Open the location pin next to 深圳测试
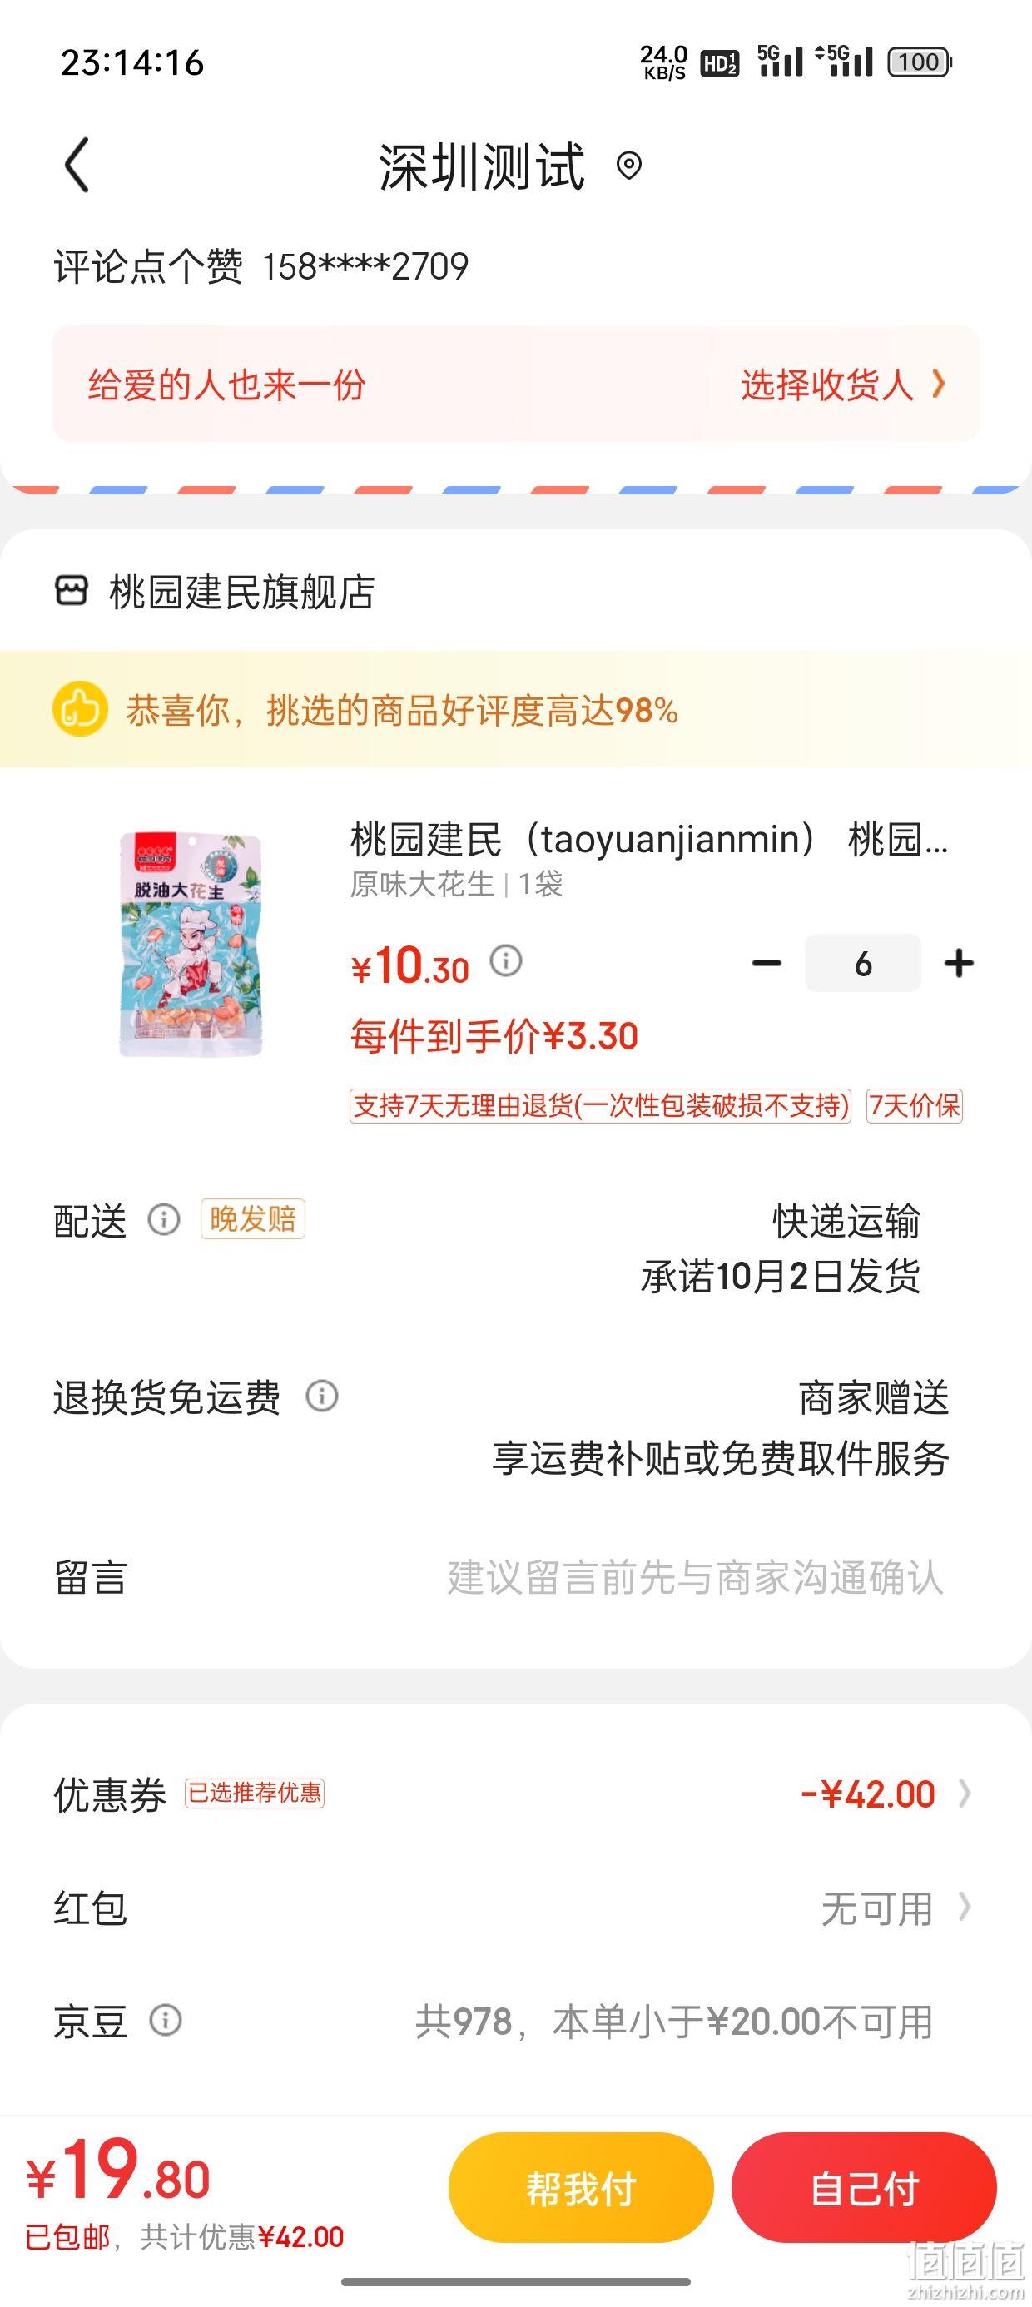The width and height of the screenshot is (1032, 2307). tap(629, 166)
